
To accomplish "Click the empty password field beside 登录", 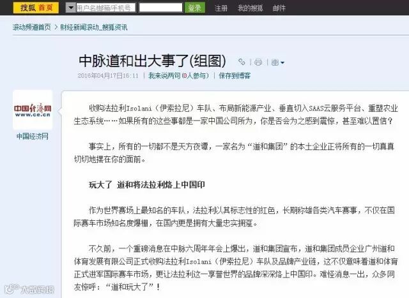I will click(x=160, y=8).
